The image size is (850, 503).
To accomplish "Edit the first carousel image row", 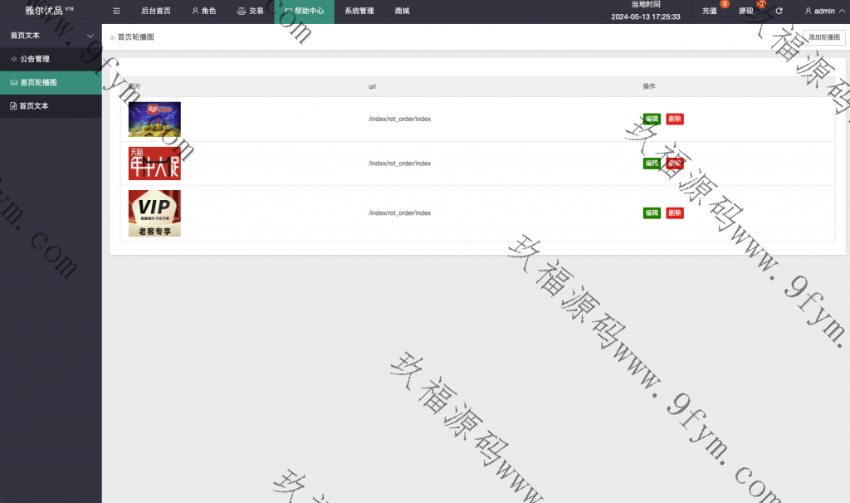I will (x=652, y=119).
